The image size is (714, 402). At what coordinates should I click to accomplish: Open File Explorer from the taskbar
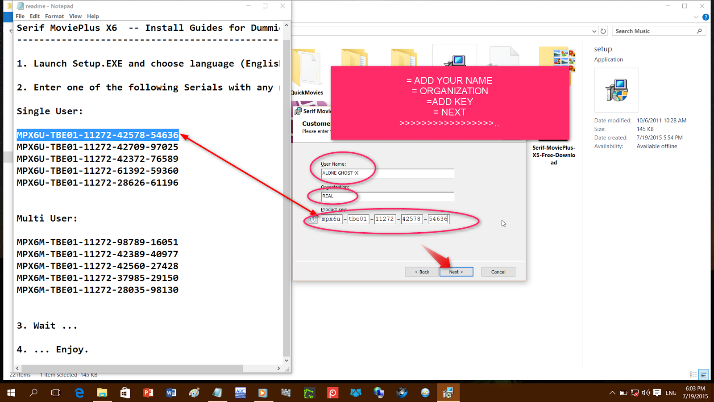(x=102, y=393)
